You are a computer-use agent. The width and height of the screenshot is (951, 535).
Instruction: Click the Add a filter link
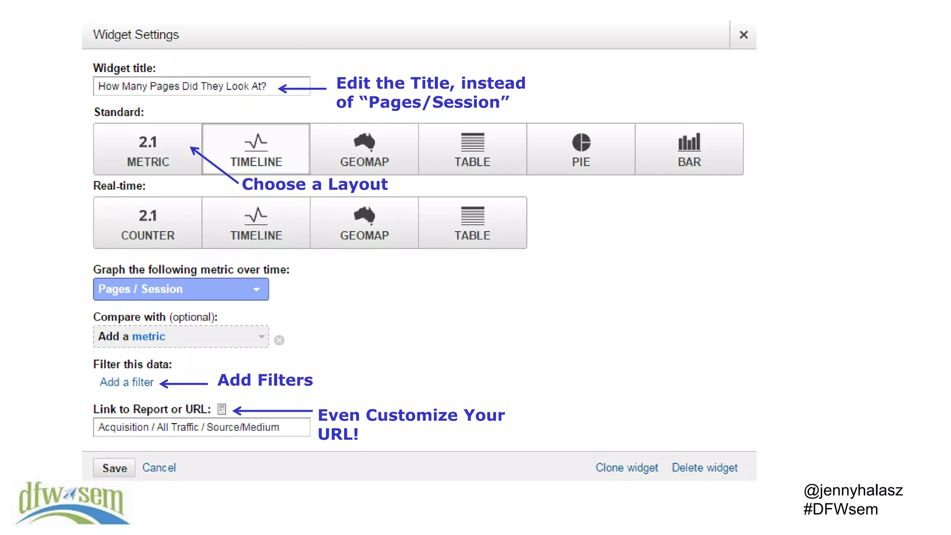coord(127,382)
